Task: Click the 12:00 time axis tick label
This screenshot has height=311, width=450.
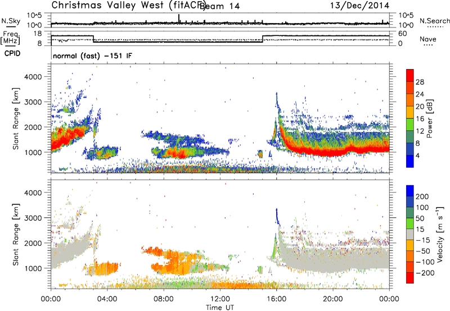Action: 220,299
